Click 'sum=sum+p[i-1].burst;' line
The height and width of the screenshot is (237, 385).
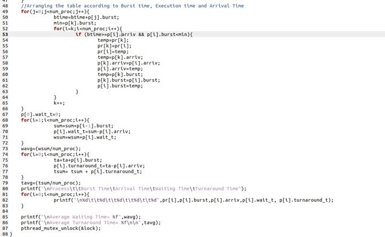[x=84, y=126]
